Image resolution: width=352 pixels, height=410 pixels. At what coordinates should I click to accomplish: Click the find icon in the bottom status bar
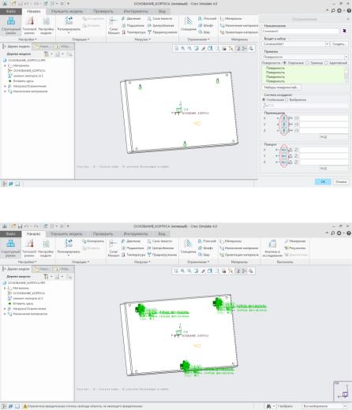(x=269, y=406)
